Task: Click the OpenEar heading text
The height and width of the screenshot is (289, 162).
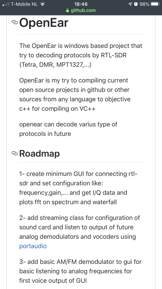Action: 44,23
